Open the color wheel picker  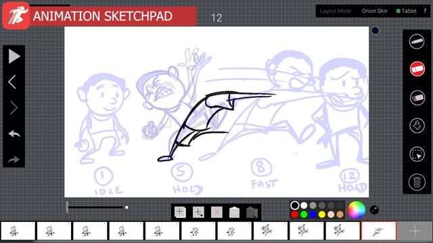(x=356, y=210)
